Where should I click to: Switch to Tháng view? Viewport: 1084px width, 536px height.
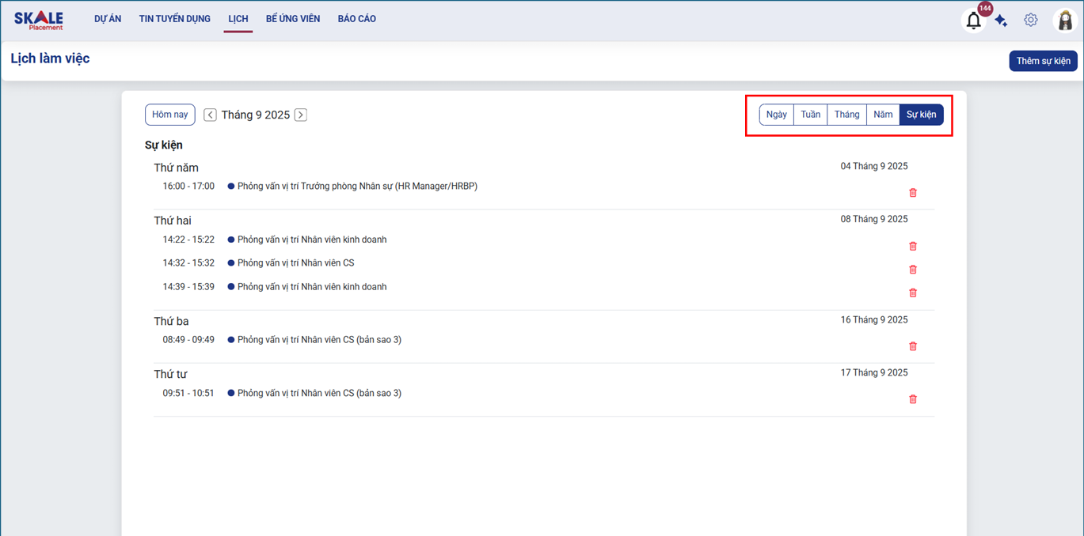(x=846, y=115)
